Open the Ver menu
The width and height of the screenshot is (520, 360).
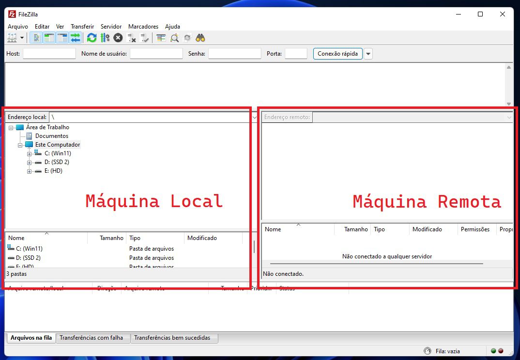point(60,27)
